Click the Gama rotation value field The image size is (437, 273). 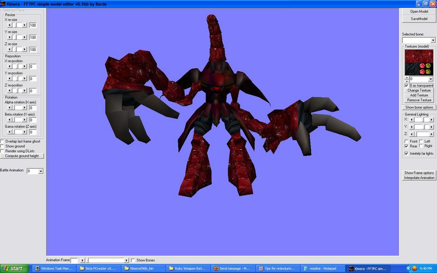pyautogui.click(x=32, y=132)
